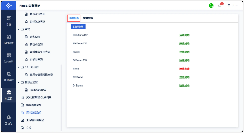Open the tree item right below the SQL資料集 item
Image resolution: width=244 pixels, height=133 pixels.
pos(34,105)
